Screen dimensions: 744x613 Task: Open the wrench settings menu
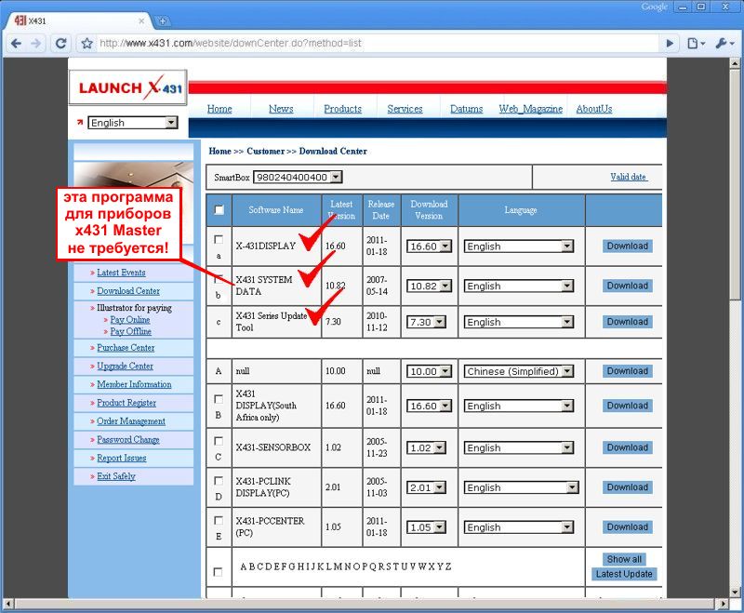724,44
